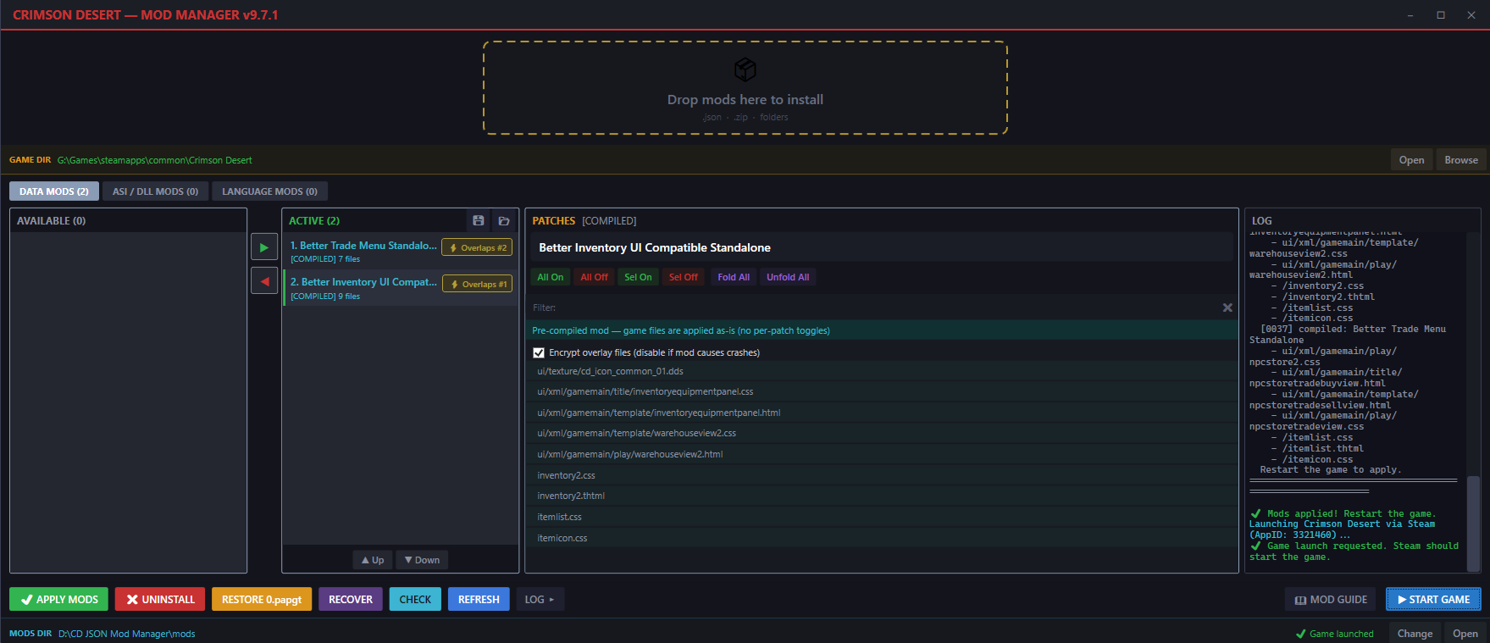Switch to DATA MODS tab
This screenshot has height=643, width=1490.
(54, 191)
